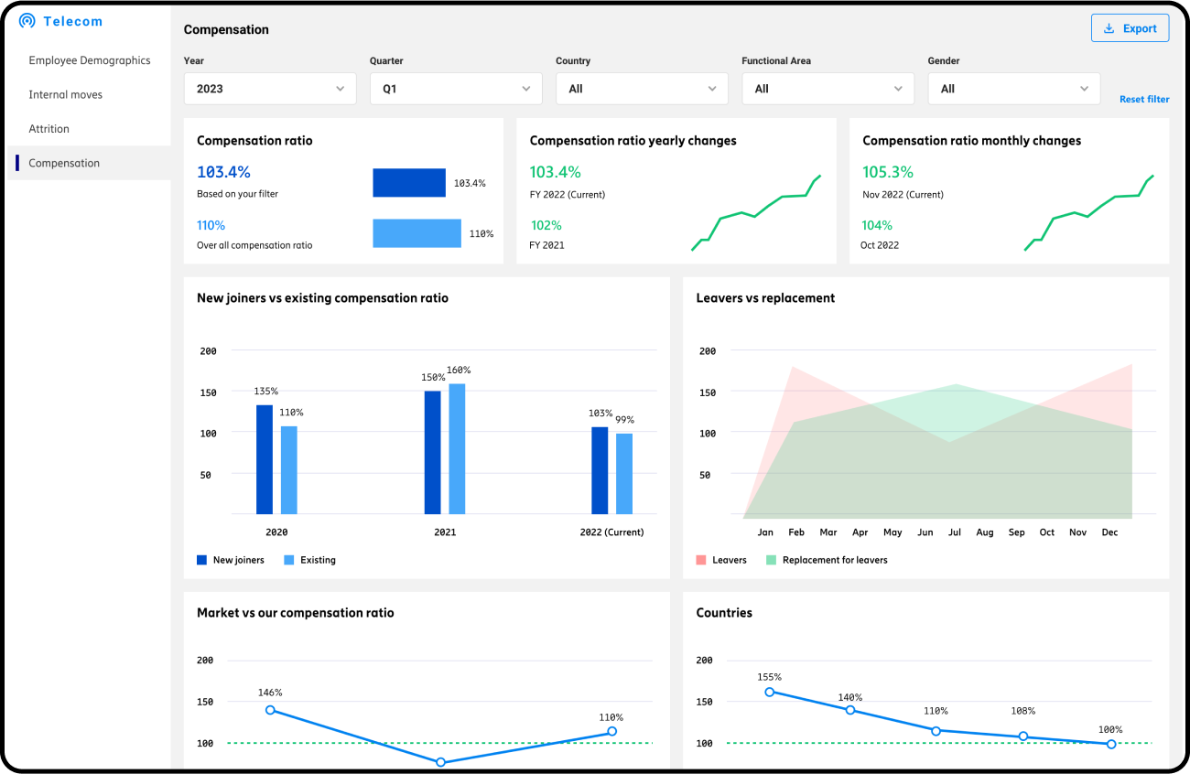This screenshot has height=774, width=1190.
Task: Click the 110% overall ratio bar
Action: pyautogui.click(x=416, y=233)
